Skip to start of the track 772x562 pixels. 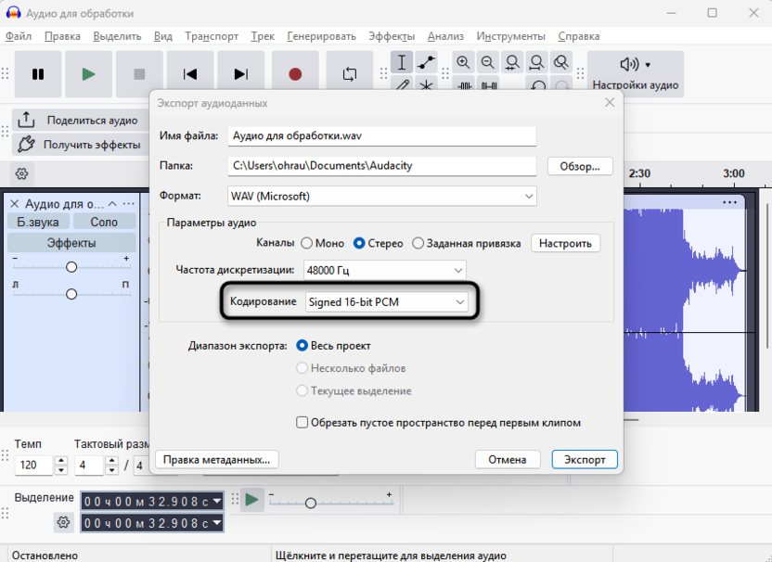point(190,74)
